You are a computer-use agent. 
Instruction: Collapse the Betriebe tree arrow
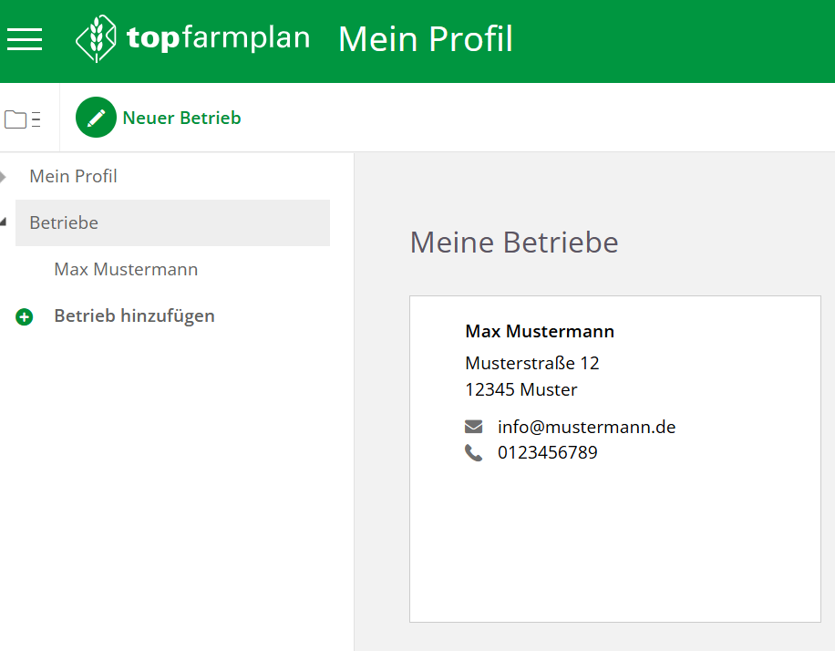4,222
